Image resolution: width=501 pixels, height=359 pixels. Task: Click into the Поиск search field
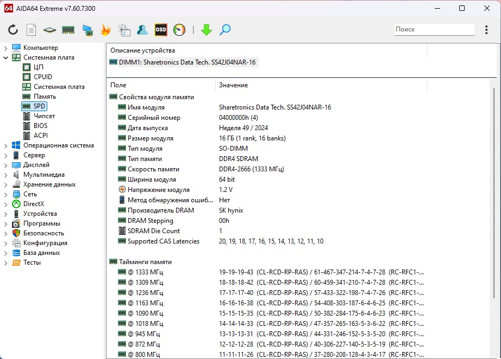click(434, 29)
